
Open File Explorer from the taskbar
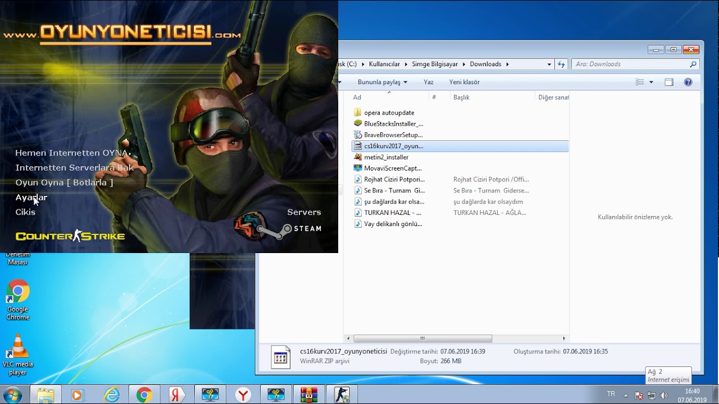[x=45, y=395]
